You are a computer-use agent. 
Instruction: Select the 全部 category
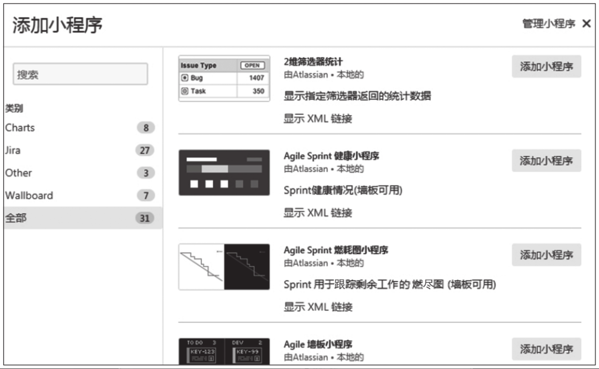(x=83, y=218)
